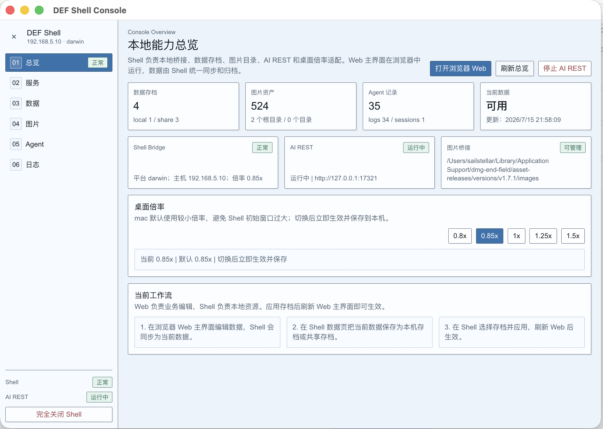
Task: Open the 04 图片 images section
Action: [x=59, y=124]
